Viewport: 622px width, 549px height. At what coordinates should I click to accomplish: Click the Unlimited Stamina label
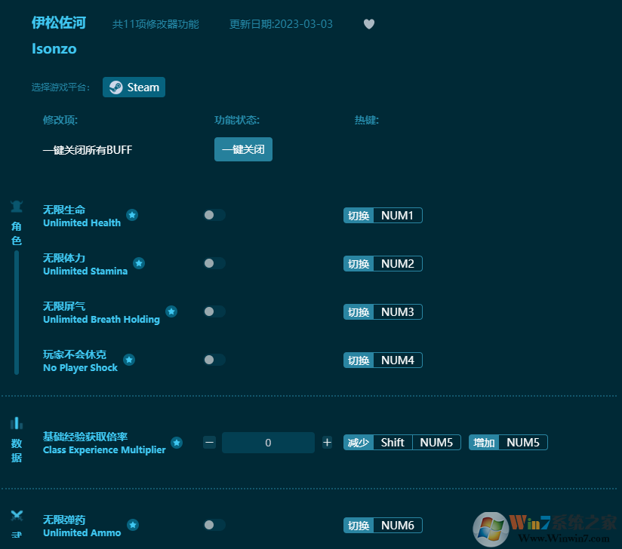coord(85,271)
